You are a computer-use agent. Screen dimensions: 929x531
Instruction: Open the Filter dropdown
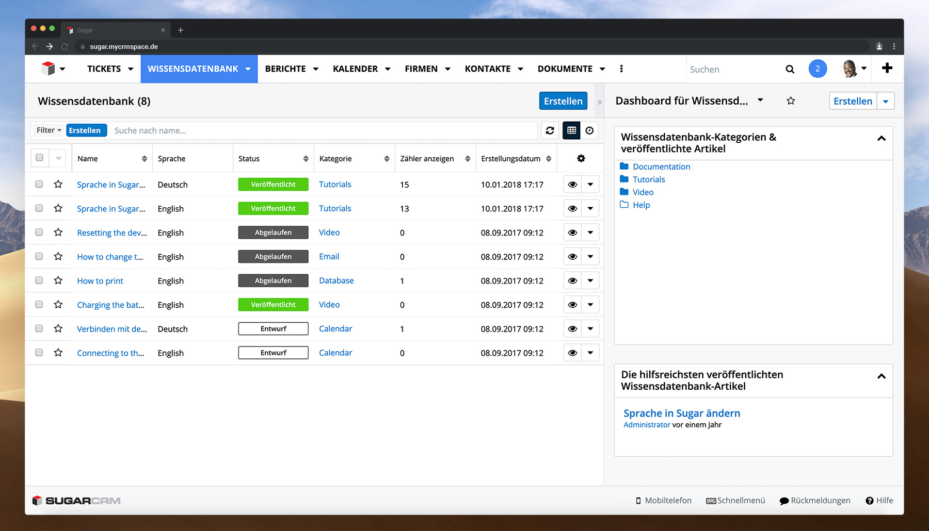(49, 130)
